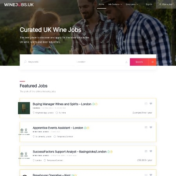Focus the Location input field
The width and height of the screenshot is (176, 176).
[101, 62]
